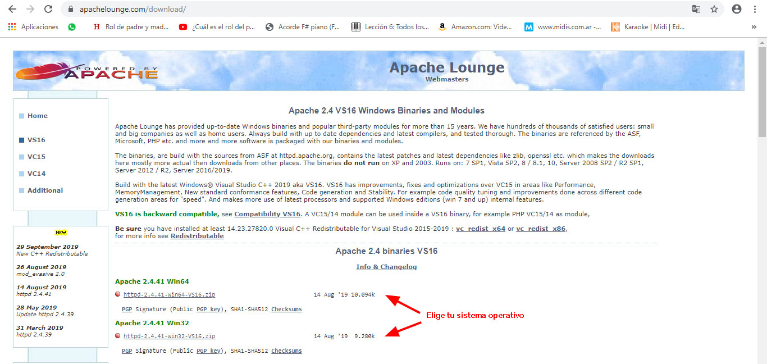This screenshot has height=364, width=767.
Task: Download httpd-2.4.41-win64-VS16.zip
Action: 170,294
